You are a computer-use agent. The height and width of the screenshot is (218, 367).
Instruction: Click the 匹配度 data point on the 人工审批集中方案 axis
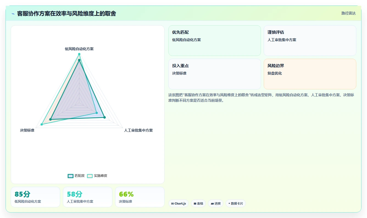(x=104, y=118)
